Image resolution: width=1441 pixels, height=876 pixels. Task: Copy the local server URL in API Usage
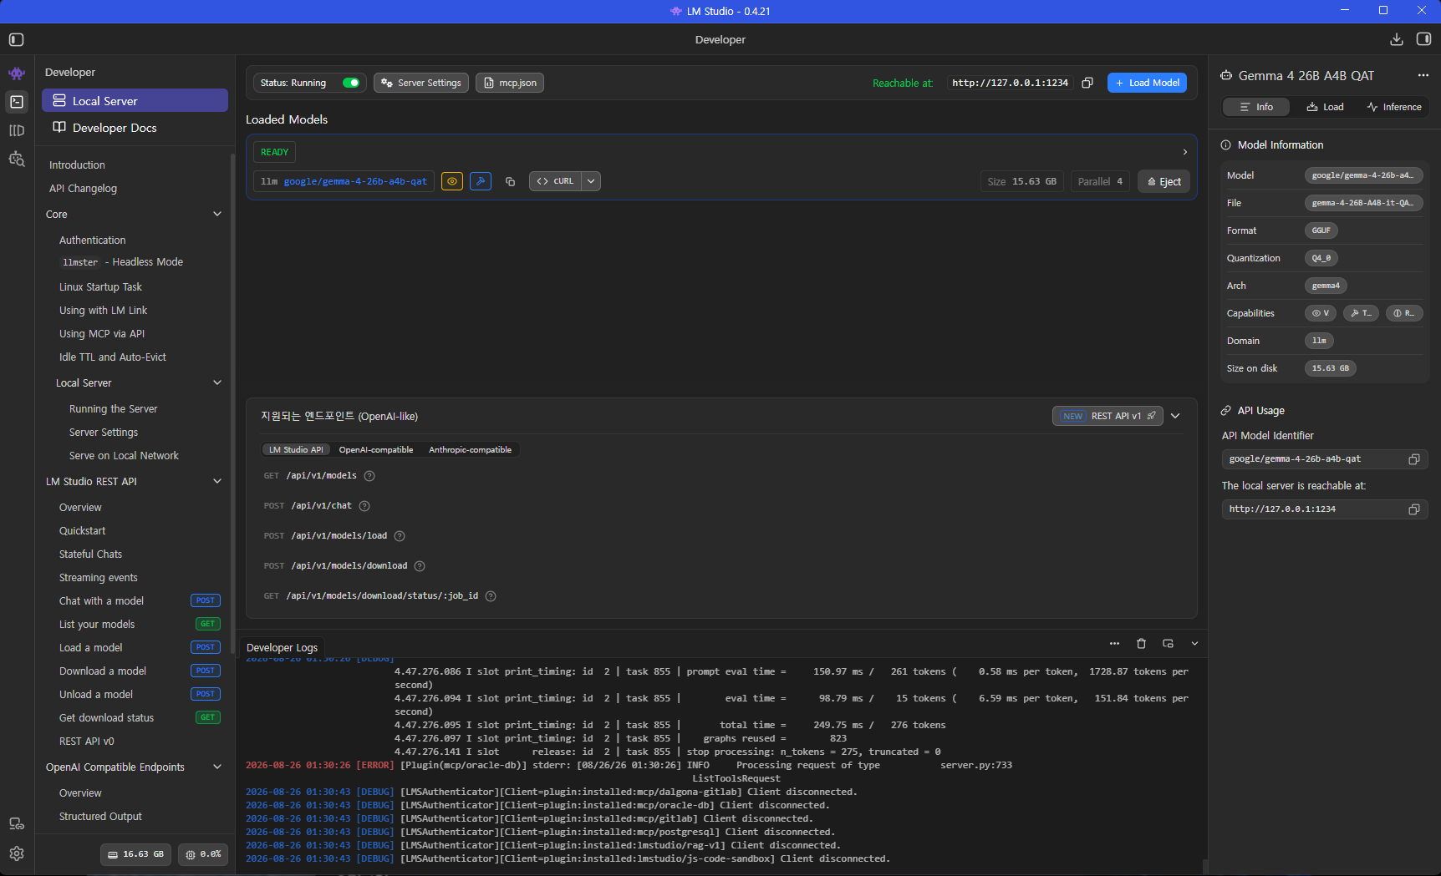pyautogui.click(x=1414, y=509)
